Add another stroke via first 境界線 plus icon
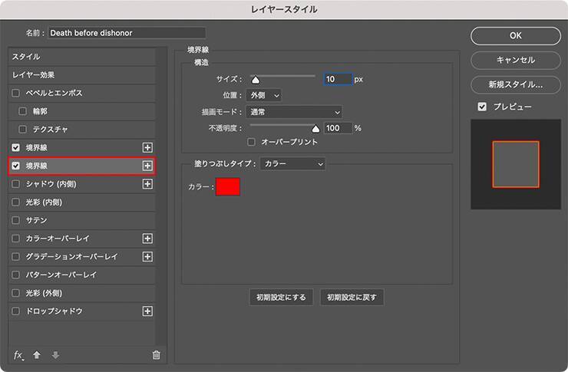 point(148,147)
